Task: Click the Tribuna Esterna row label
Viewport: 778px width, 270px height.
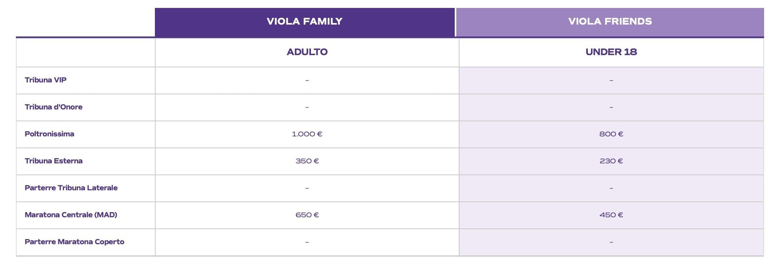Action: 54,161
